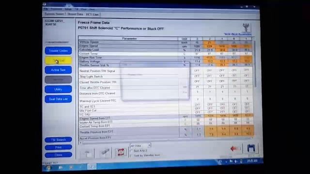The width and height of the screenshot is (310, 174).
Task: Click the Parameter column header
Action: coord(129,39)
